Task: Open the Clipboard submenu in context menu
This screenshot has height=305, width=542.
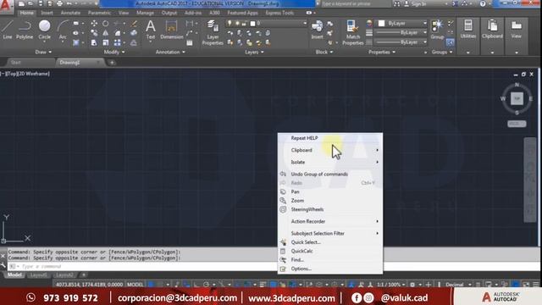Action: click(330, 150)
